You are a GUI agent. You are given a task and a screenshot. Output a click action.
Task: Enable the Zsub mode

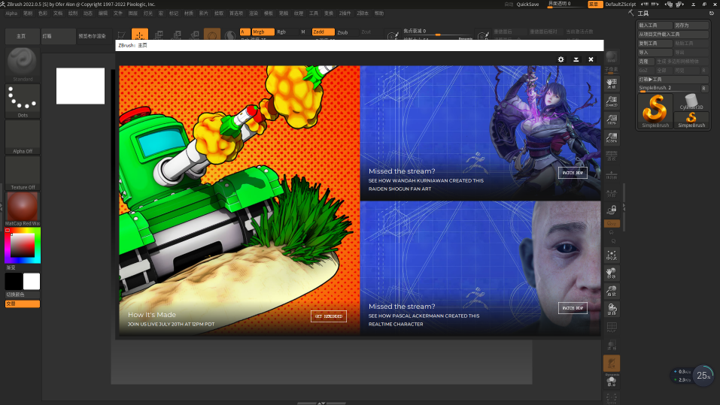[342, 32]
